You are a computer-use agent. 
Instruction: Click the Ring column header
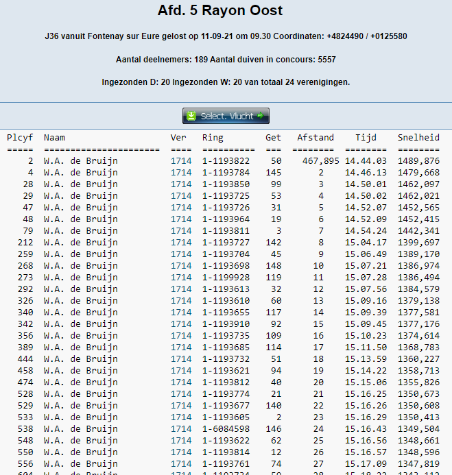(x=213, y=138)
